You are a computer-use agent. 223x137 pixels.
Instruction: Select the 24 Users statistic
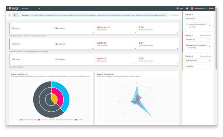click(16, 28)
